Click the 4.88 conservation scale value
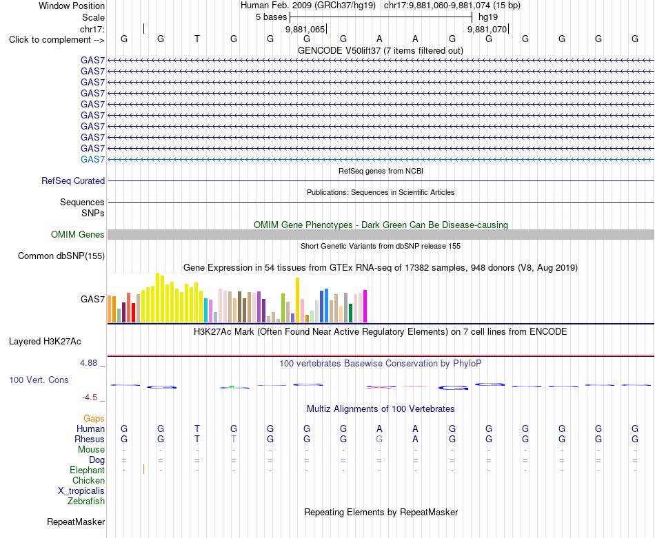 88,363
